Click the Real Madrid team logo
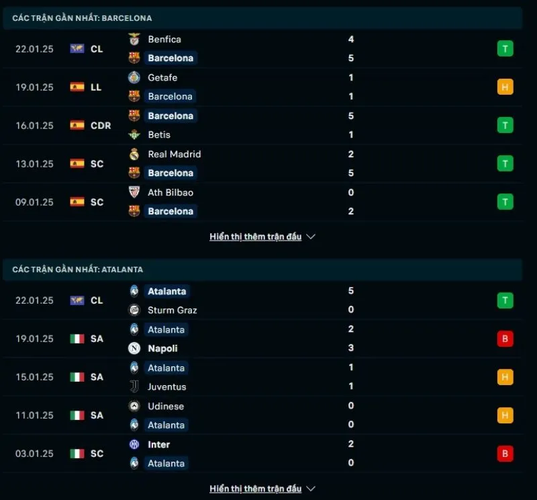This screenshot has width=537, height=500. coord(134,154)
